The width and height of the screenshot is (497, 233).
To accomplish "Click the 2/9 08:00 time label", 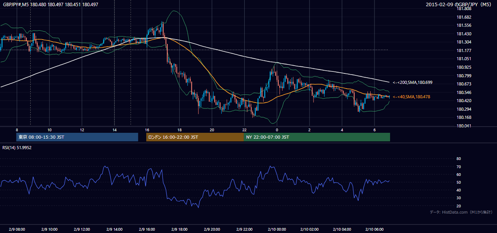I will click(x=17, y=230).
